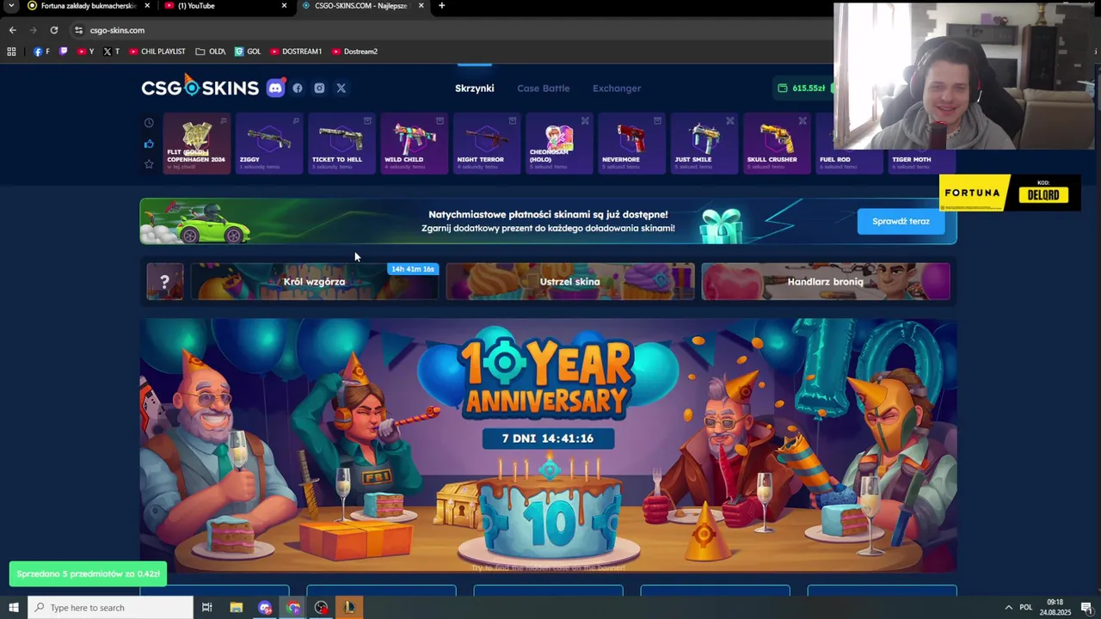Open the Handlarz bronią event
The height and width of the screenshot is (619, 1101).
(x=825, y=282)
